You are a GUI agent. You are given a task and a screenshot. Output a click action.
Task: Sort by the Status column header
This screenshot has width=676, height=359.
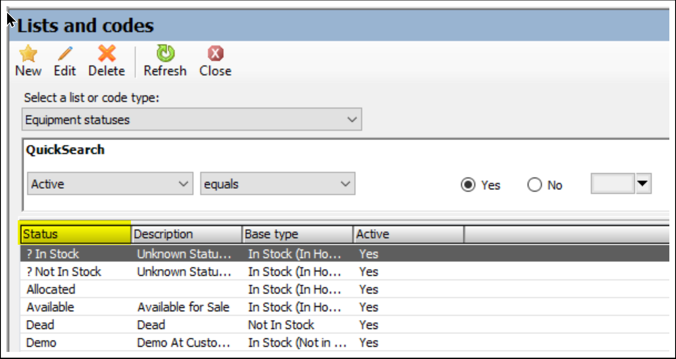[x=75, y=234]
